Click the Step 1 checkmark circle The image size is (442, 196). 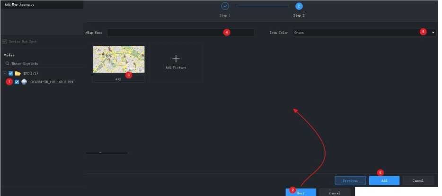(x=225, y=6)
